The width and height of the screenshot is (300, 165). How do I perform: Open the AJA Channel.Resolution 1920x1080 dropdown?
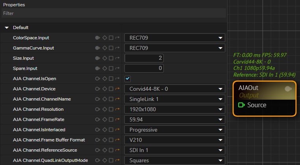pyautogui.click(x=175, y=109)
